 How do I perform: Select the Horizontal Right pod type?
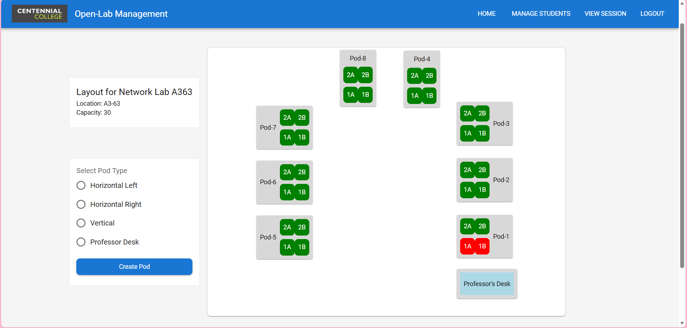(81, 204)
